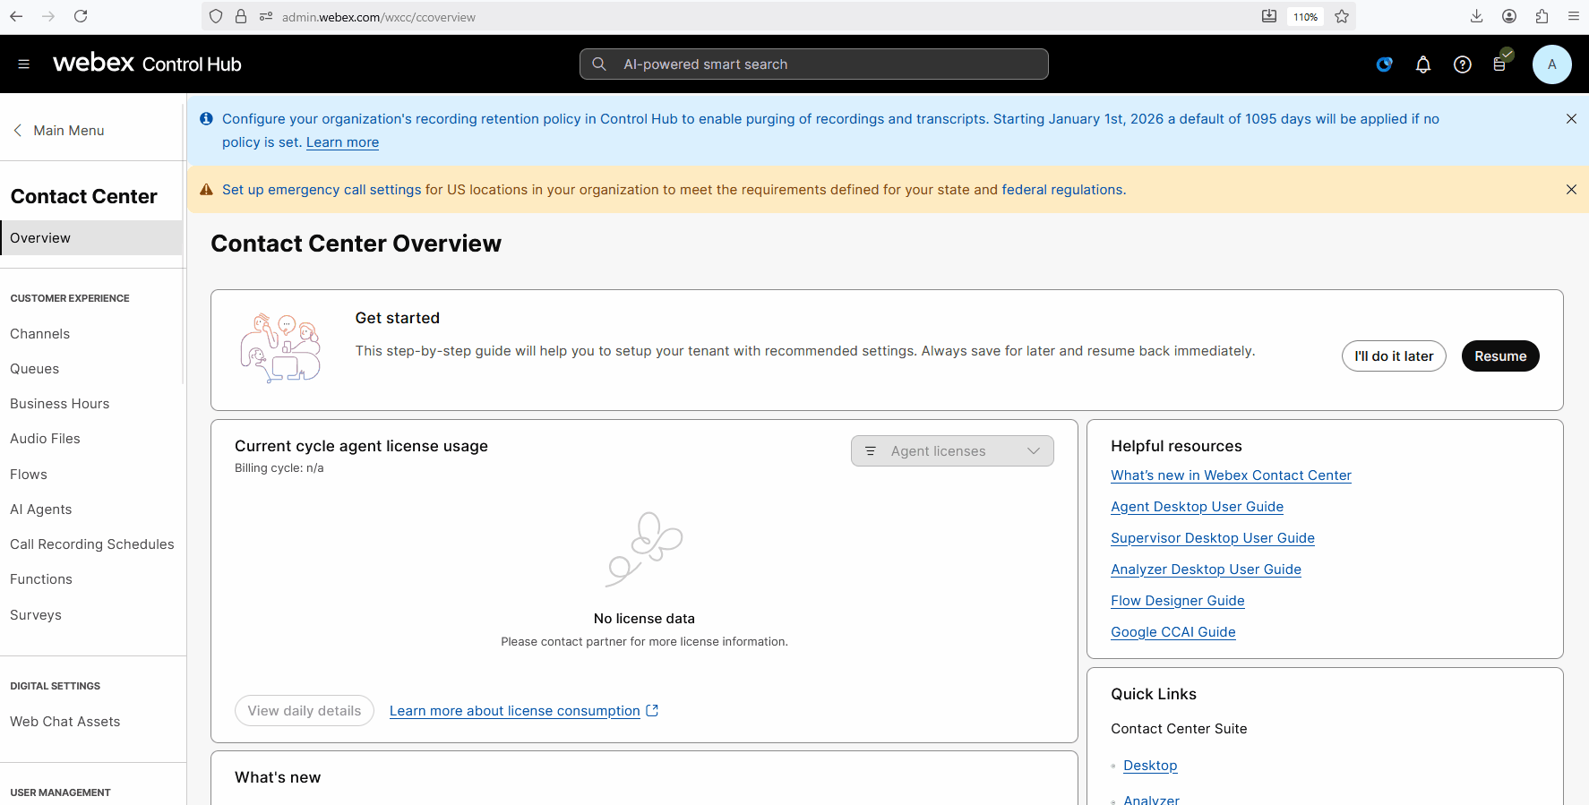1589x805 pixels.
Task: Navigate to the Flows section
Action: (x=29, y=475)
